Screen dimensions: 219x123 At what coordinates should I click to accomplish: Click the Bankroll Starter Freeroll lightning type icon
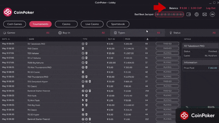[x=83, y=91]
